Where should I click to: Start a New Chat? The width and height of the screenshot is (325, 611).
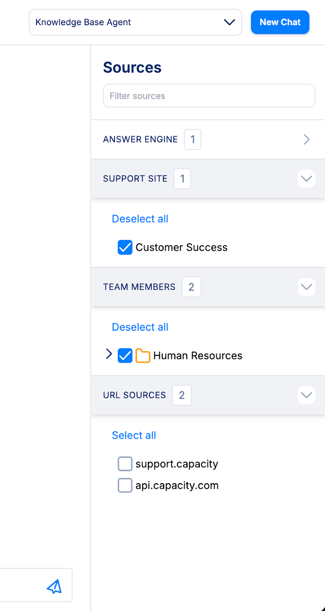(x=280, y=22)
